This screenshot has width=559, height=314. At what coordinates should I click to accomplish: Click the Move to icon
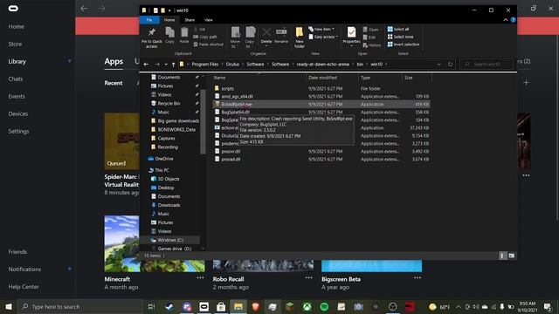[235, 37]
